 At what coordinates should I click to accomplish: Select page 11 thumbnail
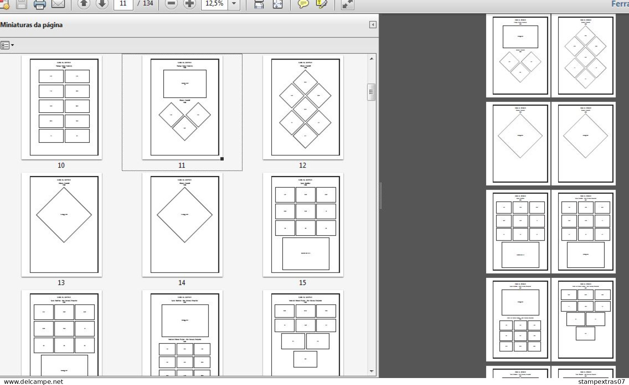pyautogui.click(x=182, y=107)
